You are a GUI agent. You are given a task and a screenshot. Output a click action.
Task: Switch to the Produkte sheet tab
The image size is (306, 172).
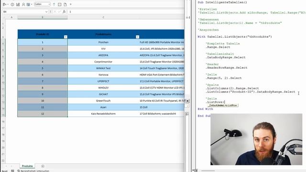(27, 166)
